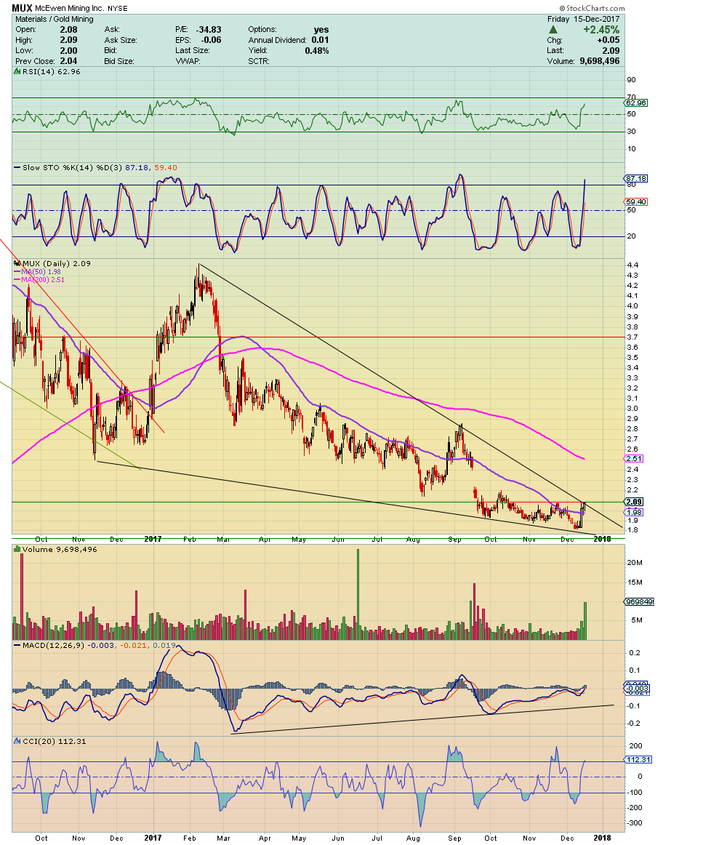This screenshot has height=845, width=727.
Task: Click the VWAP label
Action: [188, 61]
